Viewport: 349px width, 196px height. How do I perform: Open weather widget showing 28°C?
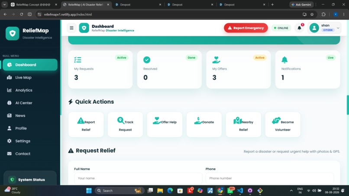click(13, 190)
